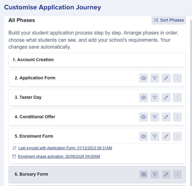Open filter for Taster Day phase
The width and height of the screenshot is (192, 186).
[155, 98]
